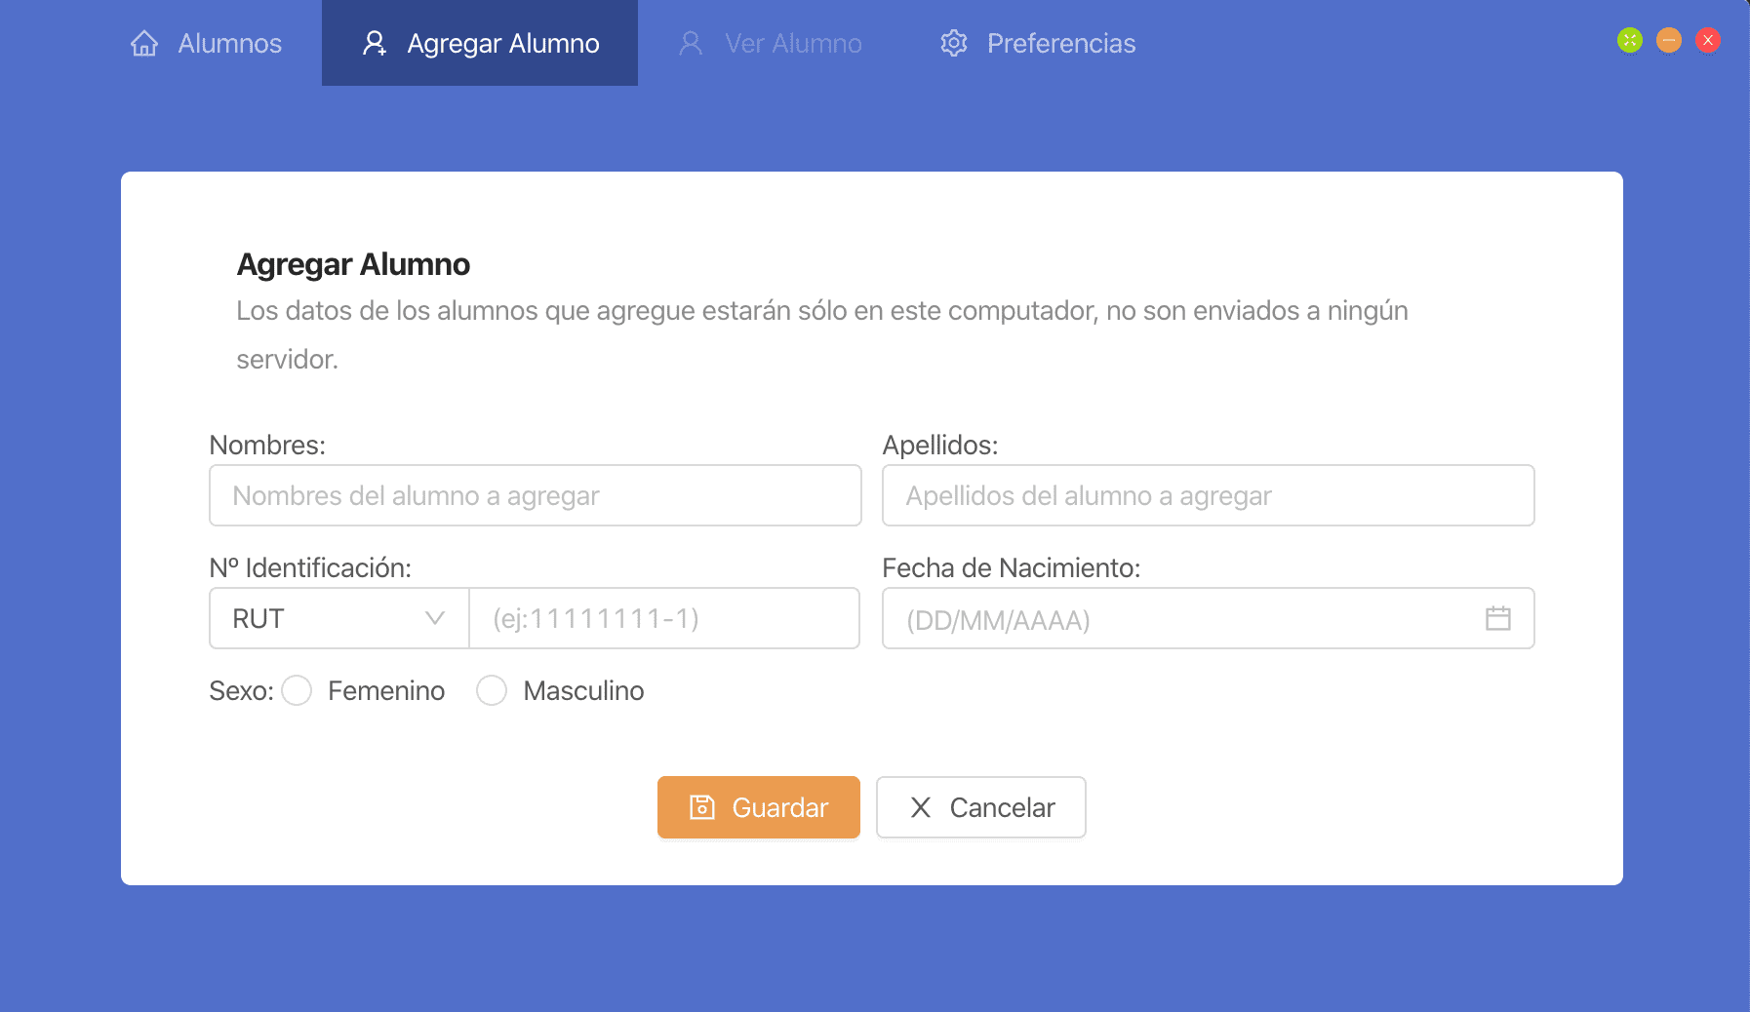Click the home icon beside Alumnos
Screen dimensions: 1750x1012
(x=144, y=44)
